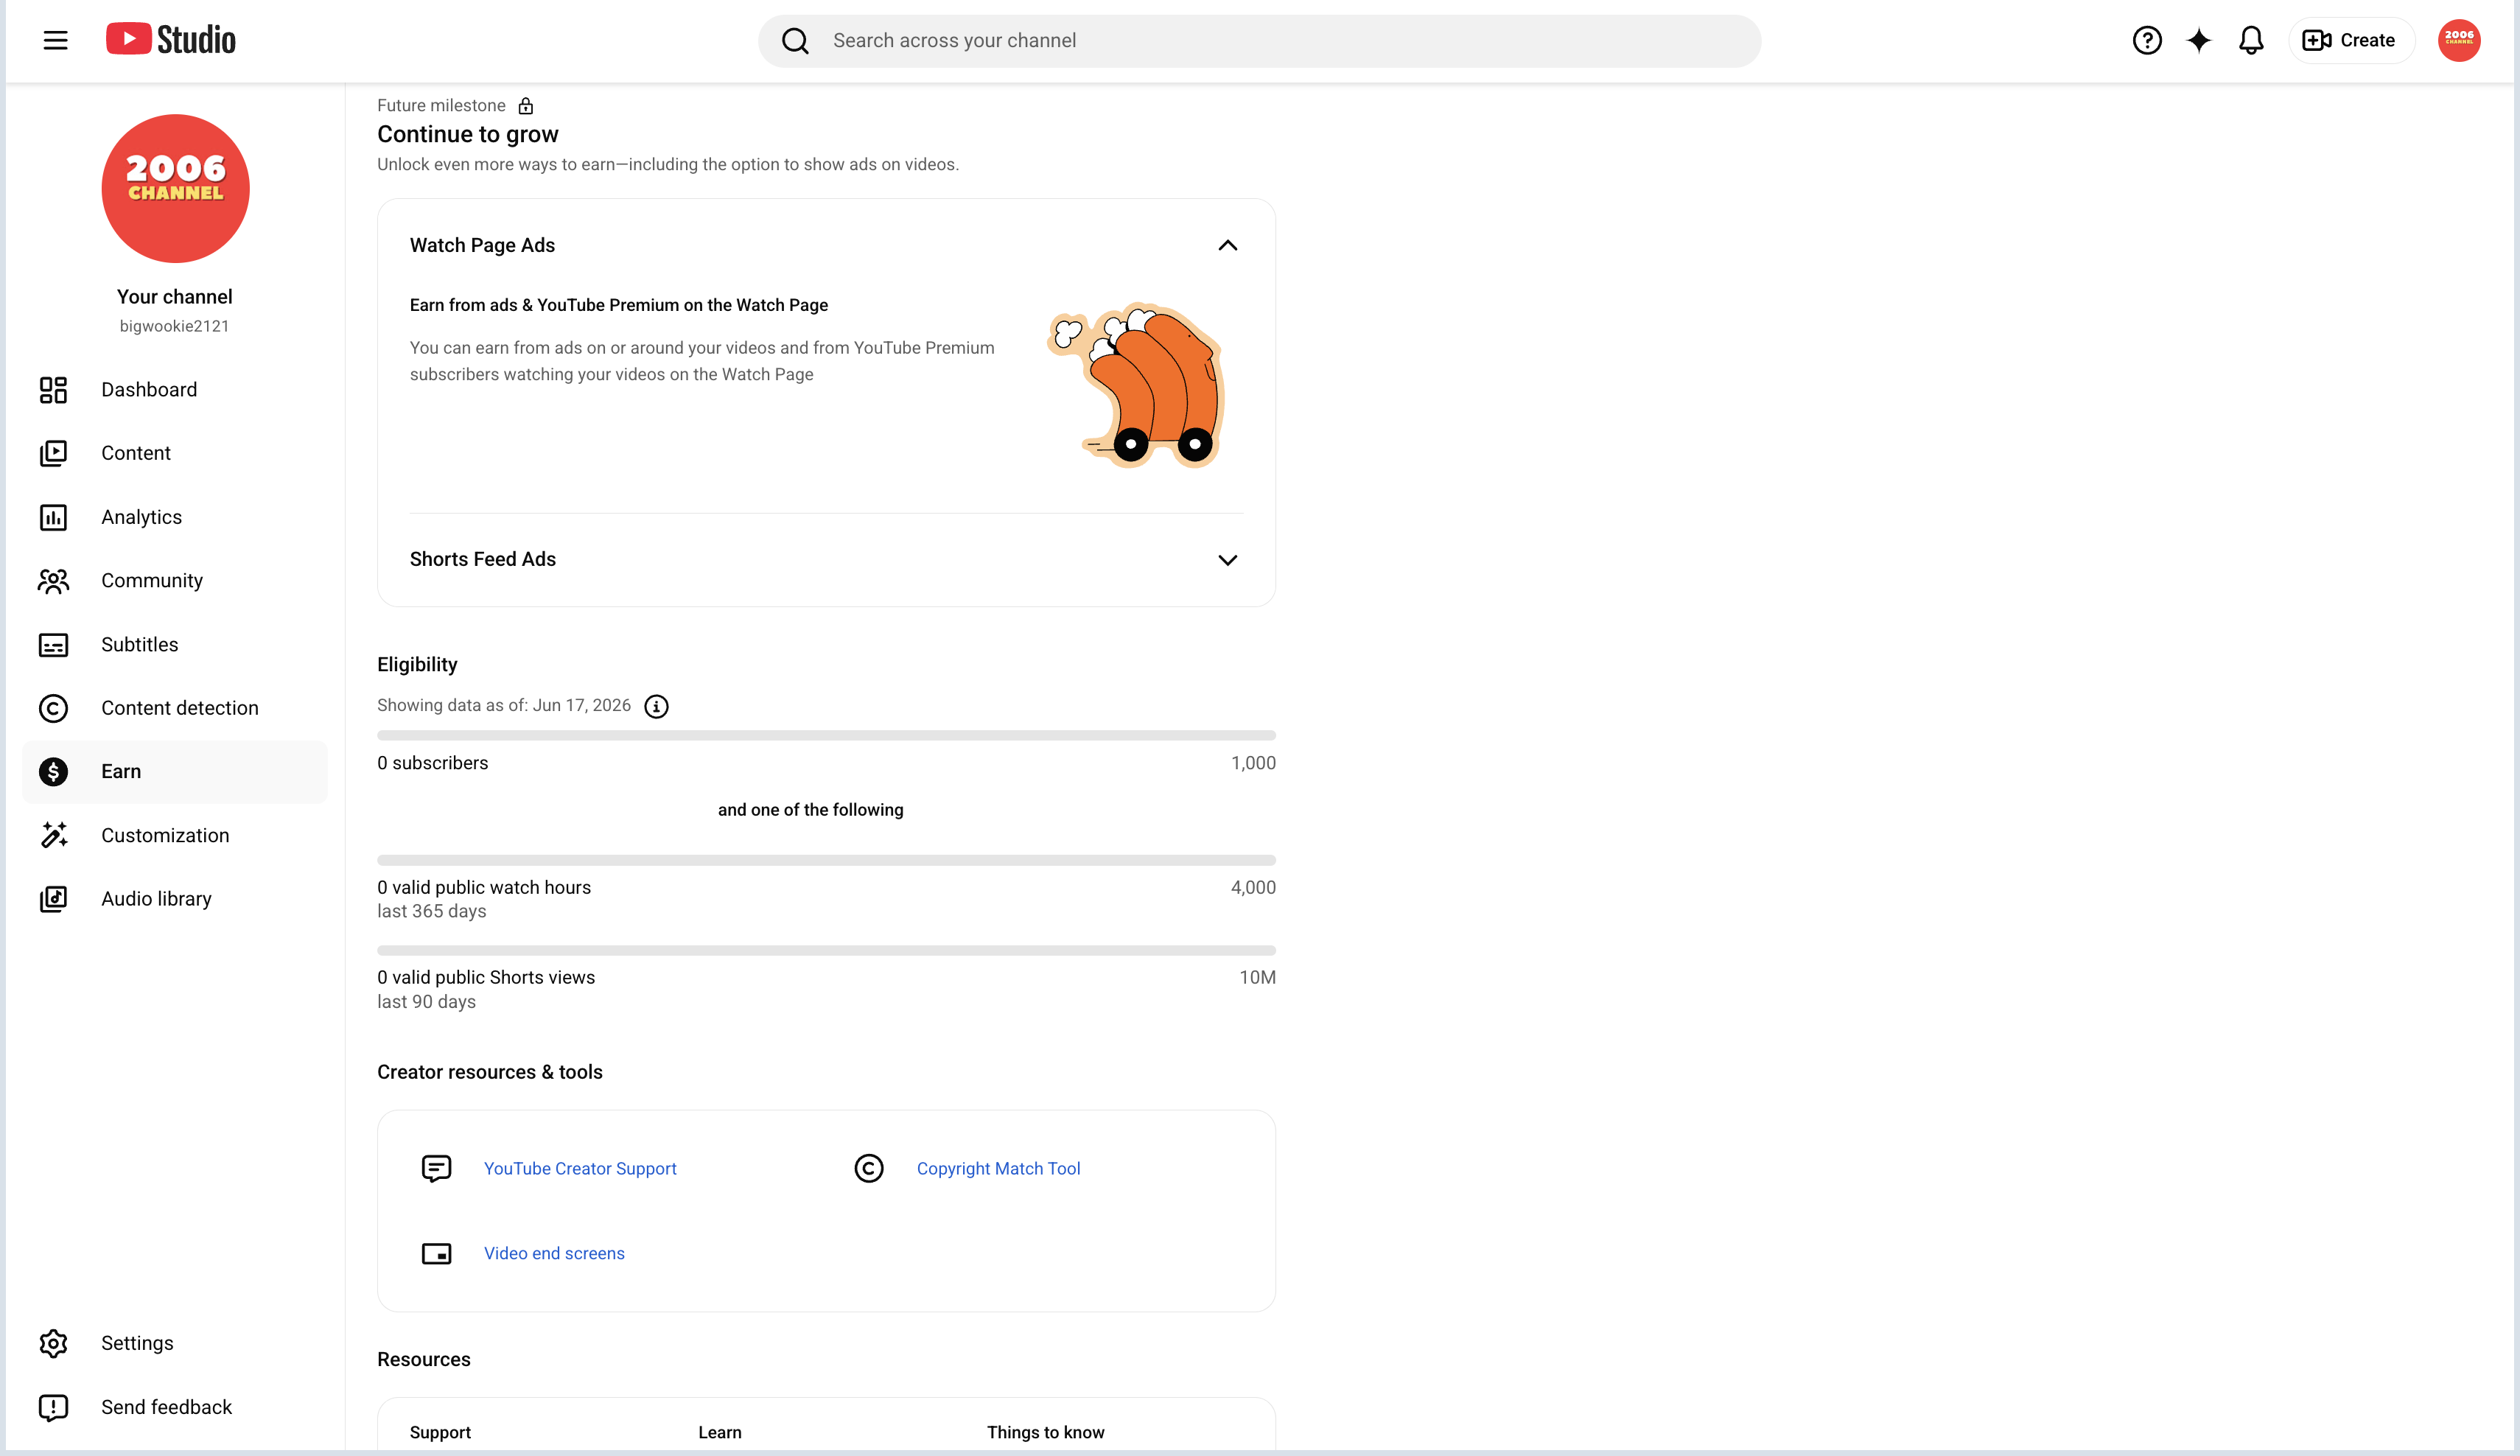Click the '0 subscribers' text
Screen dimensions: 2520x1456
(433, 763)
